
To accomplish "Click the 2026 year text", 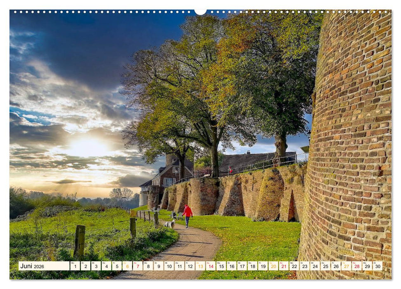I will point(39,266).
